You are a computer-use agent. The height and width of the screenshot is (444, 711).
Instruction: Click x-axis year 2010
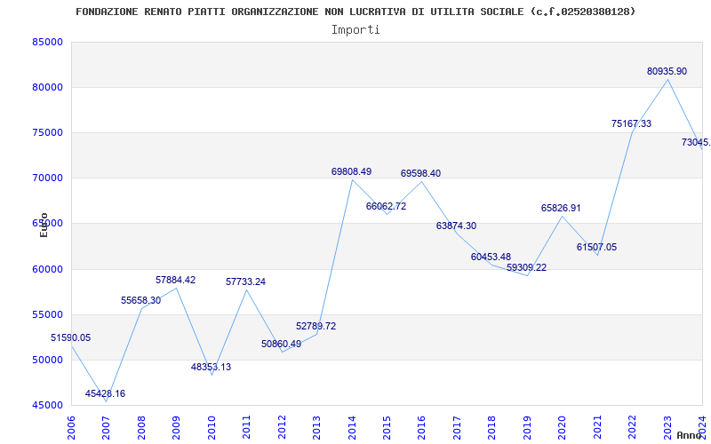click(212, 427)
